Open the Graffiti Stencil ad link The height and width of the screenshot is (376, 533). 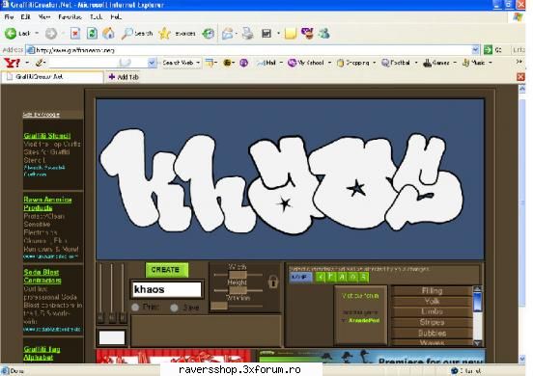tap(47, 136)
